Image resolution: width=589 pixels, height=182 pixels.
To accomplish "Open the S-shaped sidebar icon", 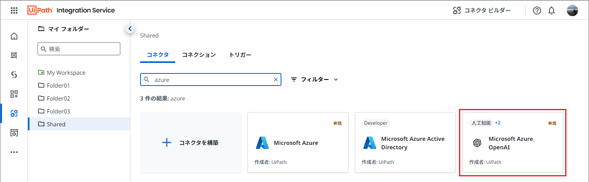I will pyautogui.click(x=14, y=75).
